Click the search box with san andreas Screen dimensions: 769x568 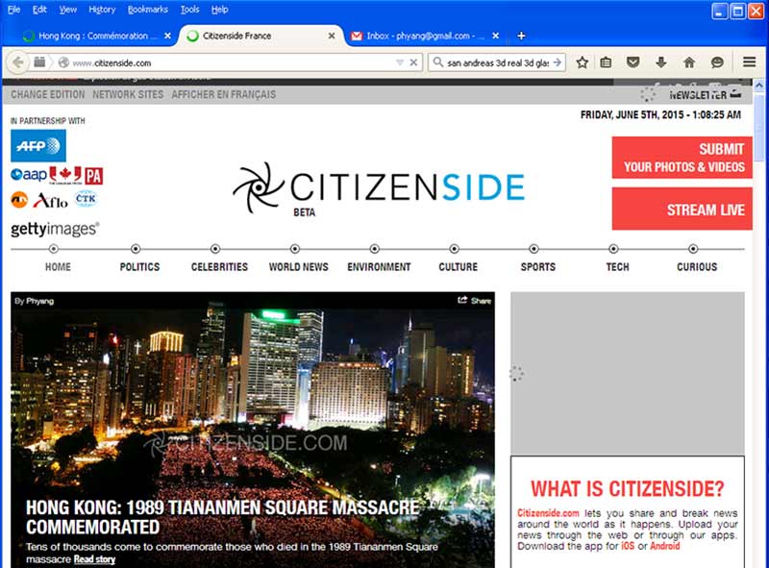(497, 62)
